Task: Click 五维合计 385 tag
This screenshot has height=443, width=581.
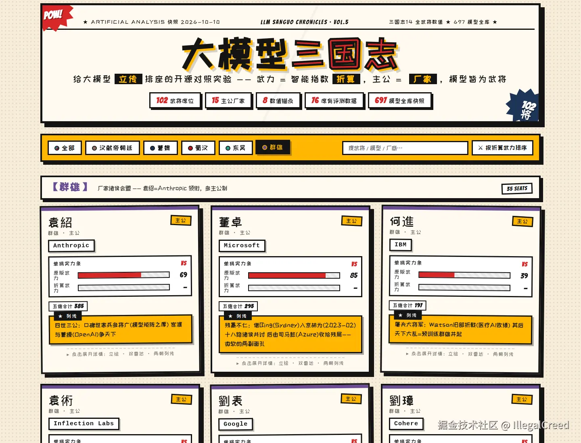Action: tap(68, 306)
